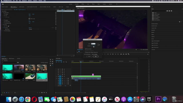Click the speed-duration link gang icon
The height and width of the screenshot is (103, 183).
(100, 45)
